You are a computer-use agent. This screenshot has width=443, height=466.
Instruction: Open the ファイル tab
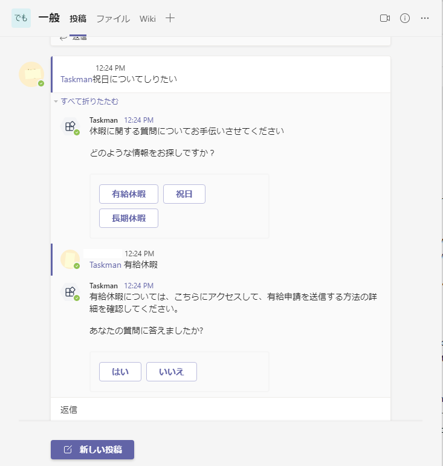click(x=113, y=19)
